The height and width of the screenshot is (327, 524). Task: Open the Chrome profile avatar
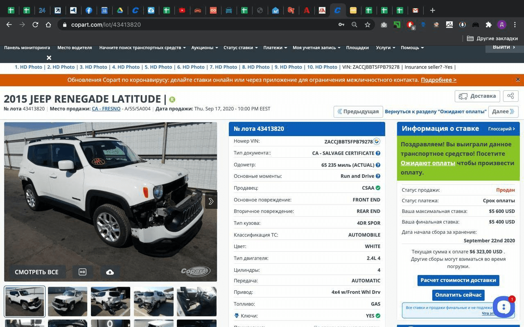(x=501, y=25)
